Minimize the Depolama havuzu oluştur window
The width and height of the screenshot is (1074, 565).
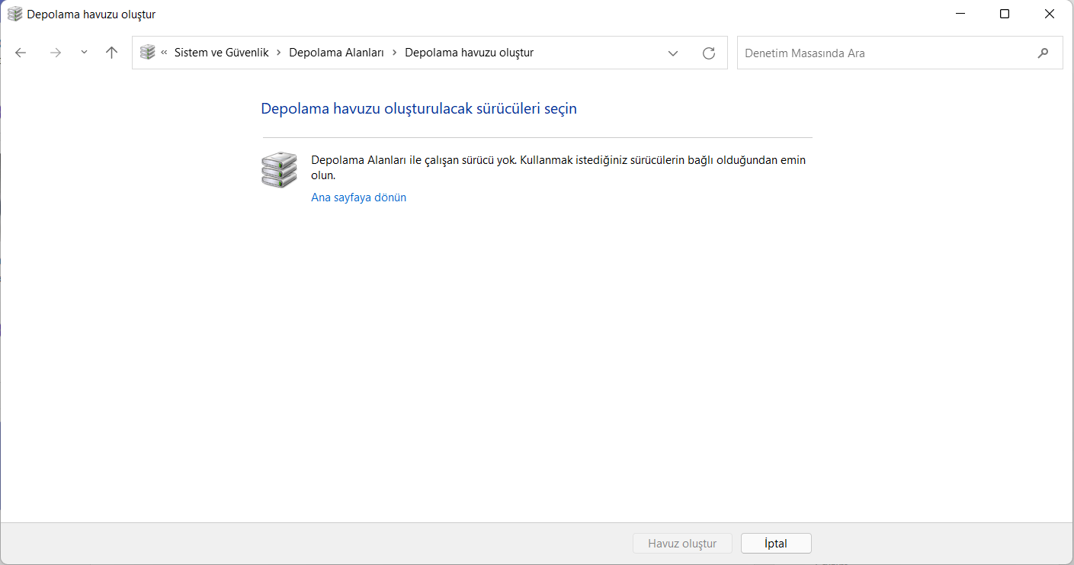960,14
